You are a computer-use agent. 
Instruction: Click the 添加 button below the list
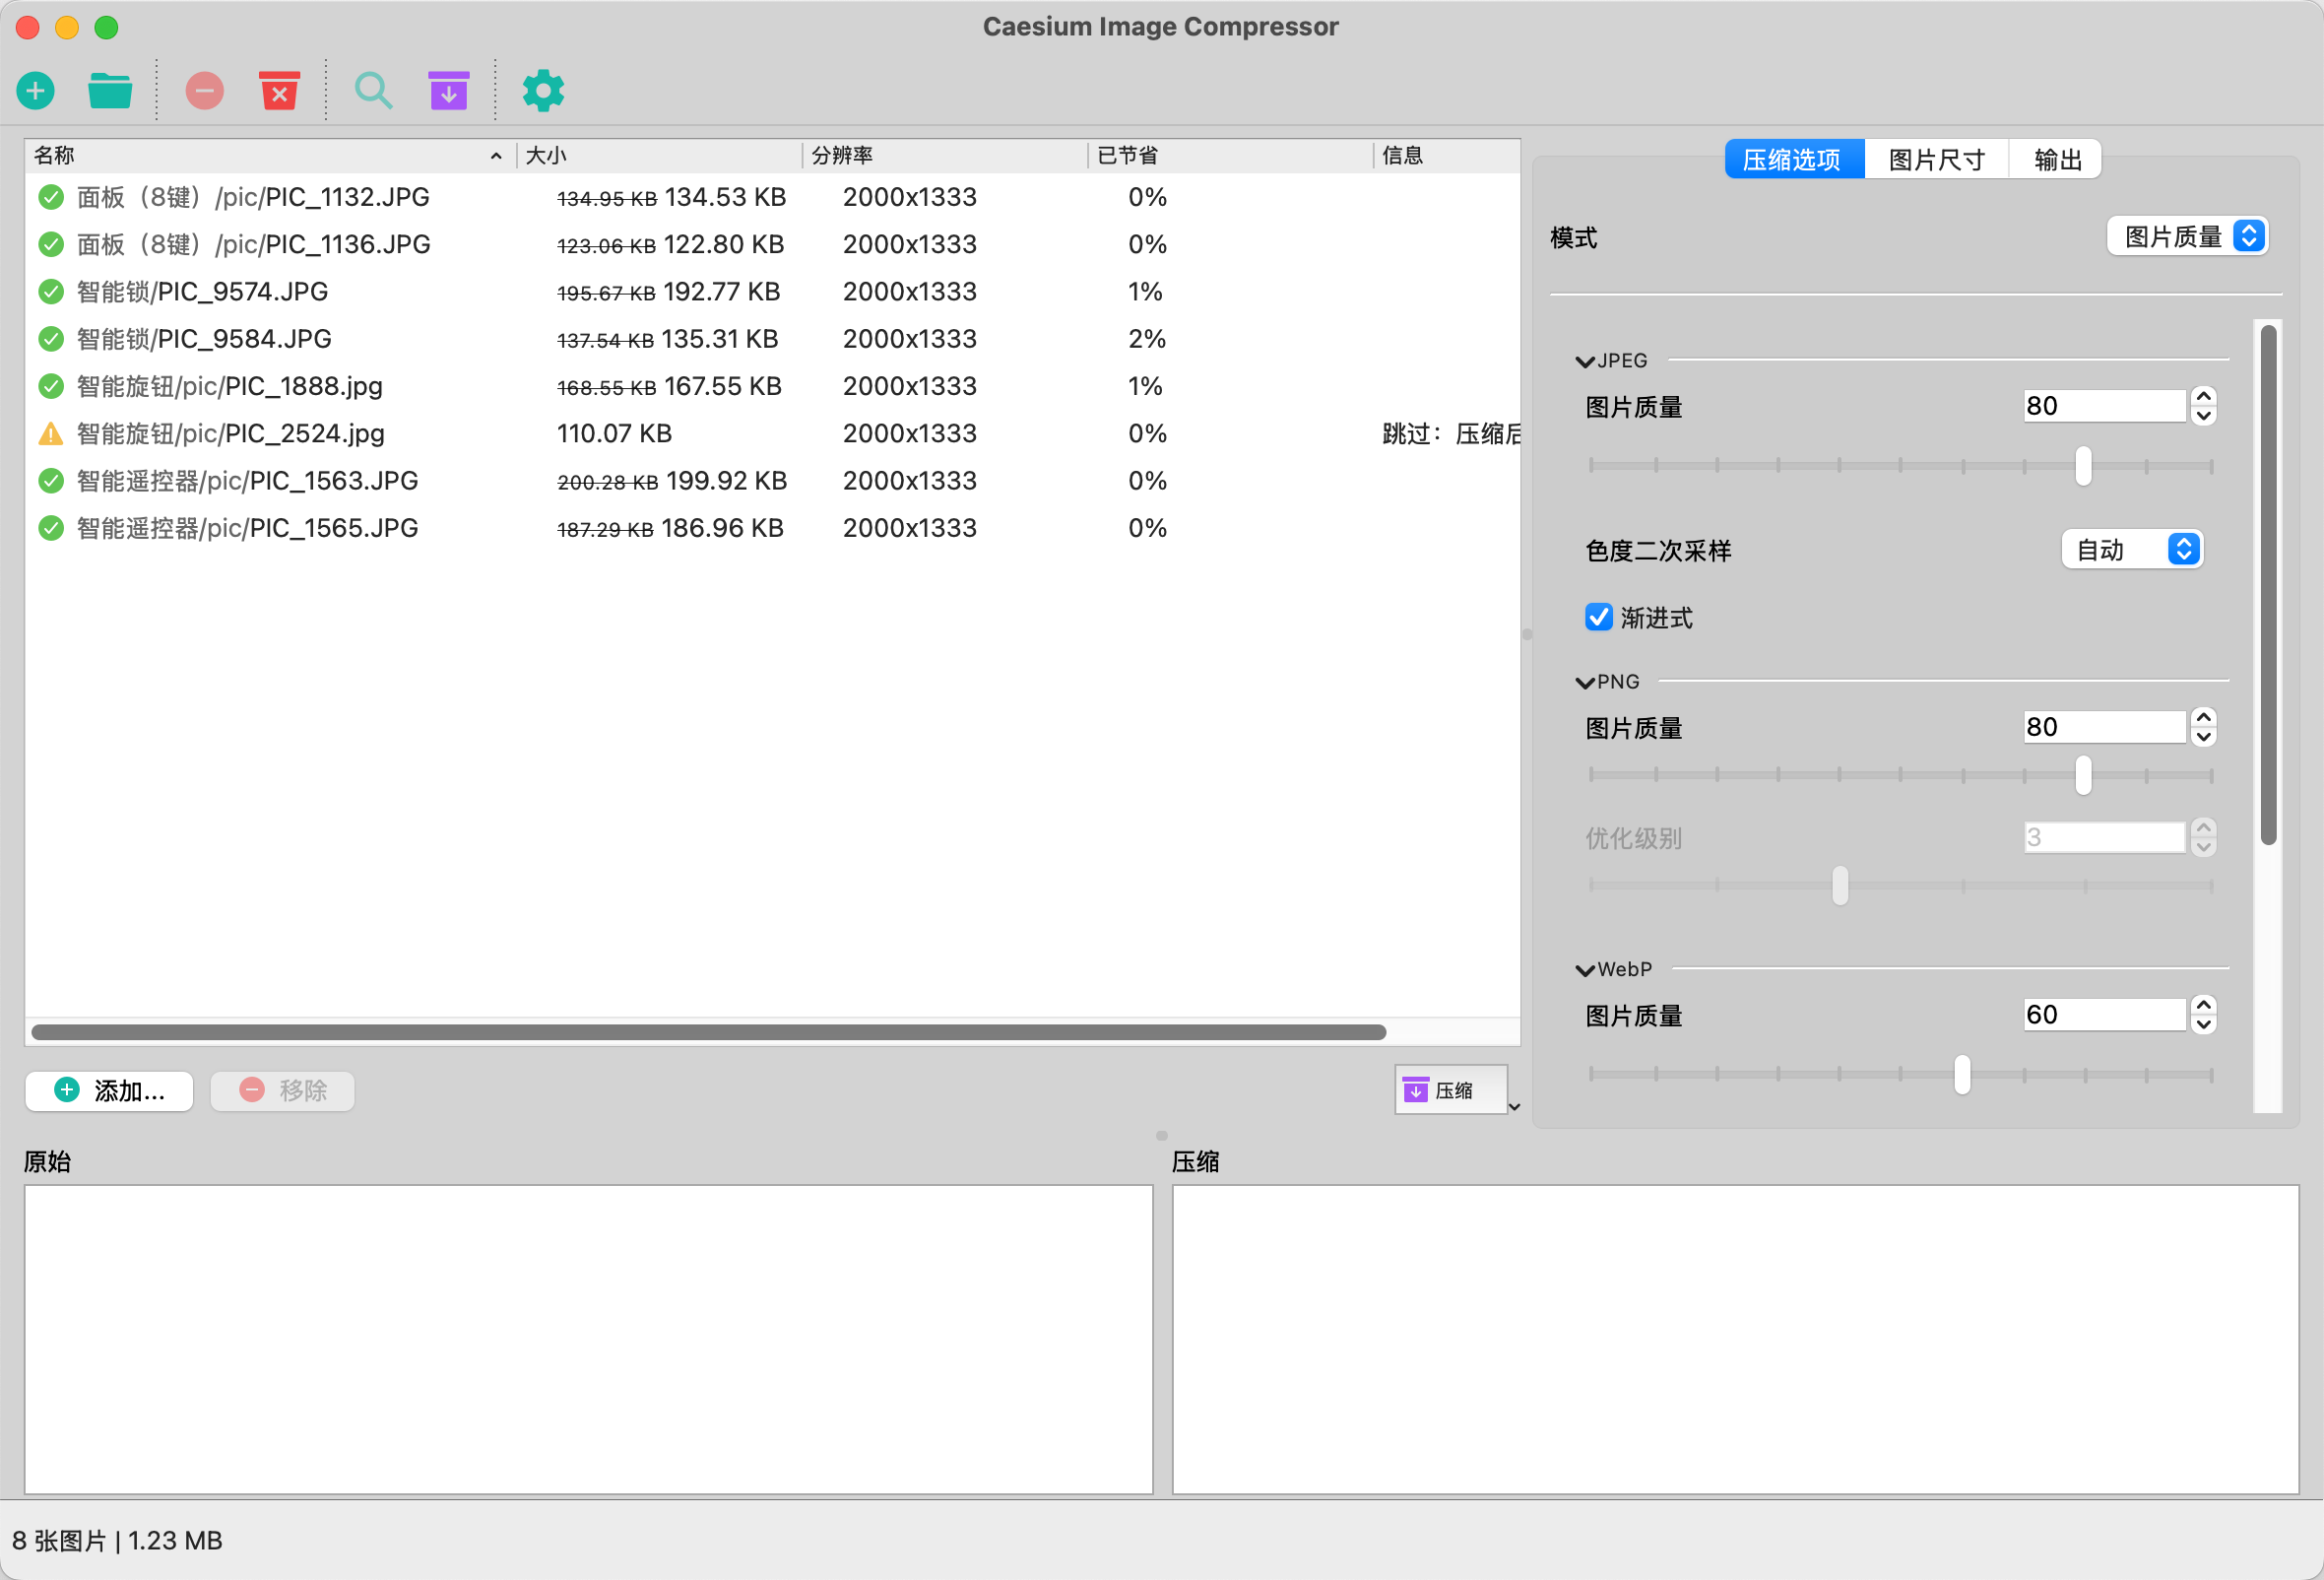108,1090
